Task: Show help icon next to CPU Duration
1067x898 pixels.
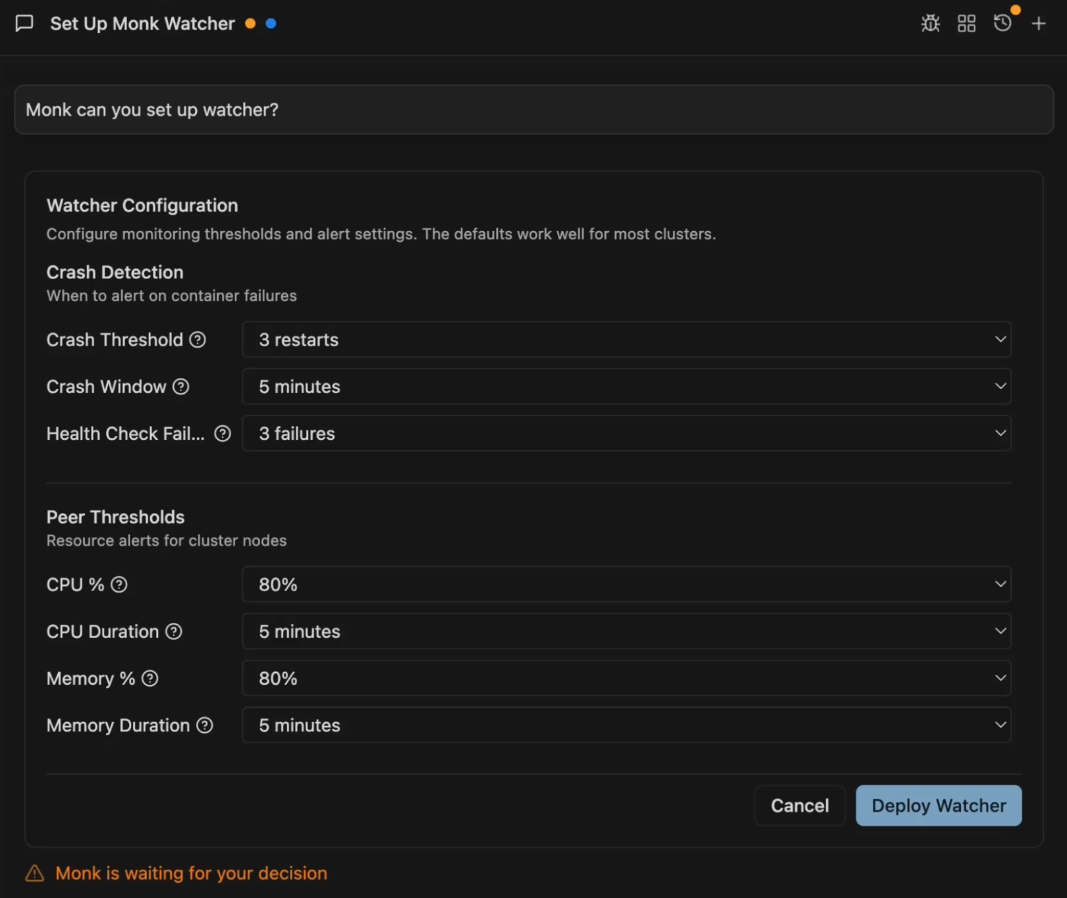Action: coord(173,631)
